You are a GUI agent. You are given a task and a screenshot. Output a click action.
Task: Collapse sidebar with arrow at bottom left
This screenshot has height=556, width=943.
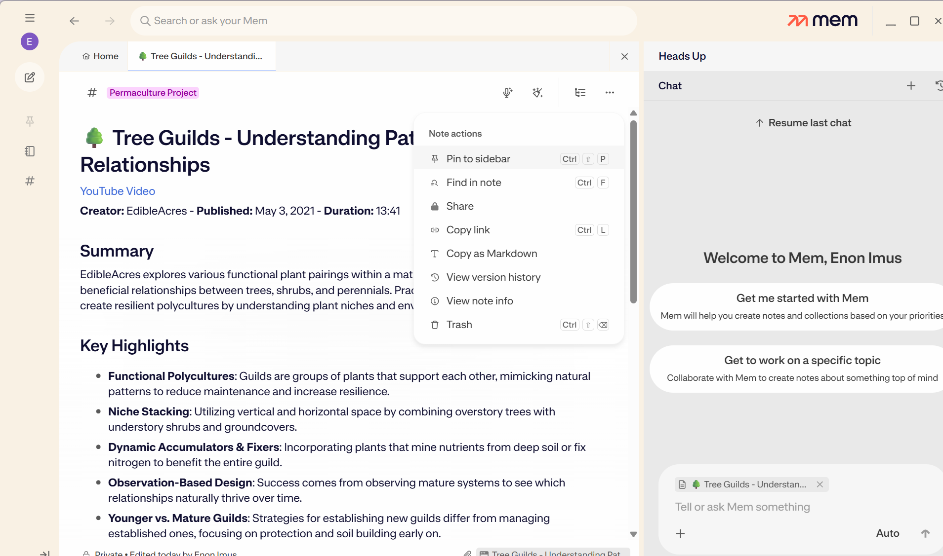click(44, 553)
